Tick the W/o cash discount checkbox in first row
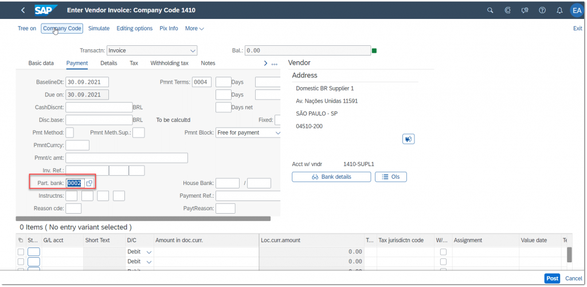This screenshot has width=587, height=287. [443, 252]
